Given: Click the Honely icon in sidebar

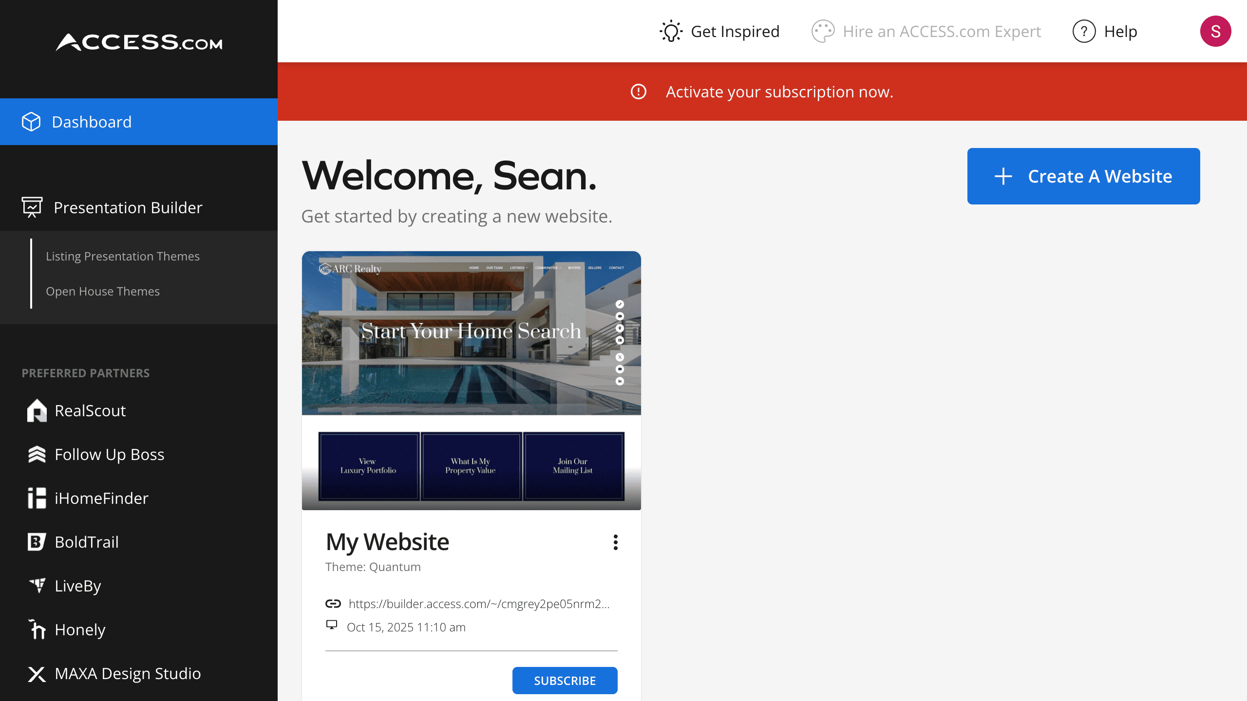Looking at the screenshot, I should [x=37, y=629].
